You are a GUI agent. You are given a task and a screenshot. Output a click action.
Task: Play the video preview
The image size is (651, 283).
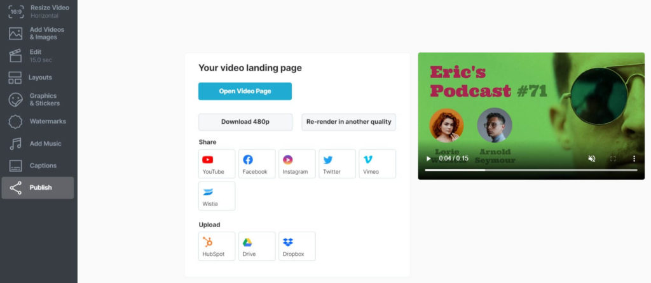click(428, 159)
